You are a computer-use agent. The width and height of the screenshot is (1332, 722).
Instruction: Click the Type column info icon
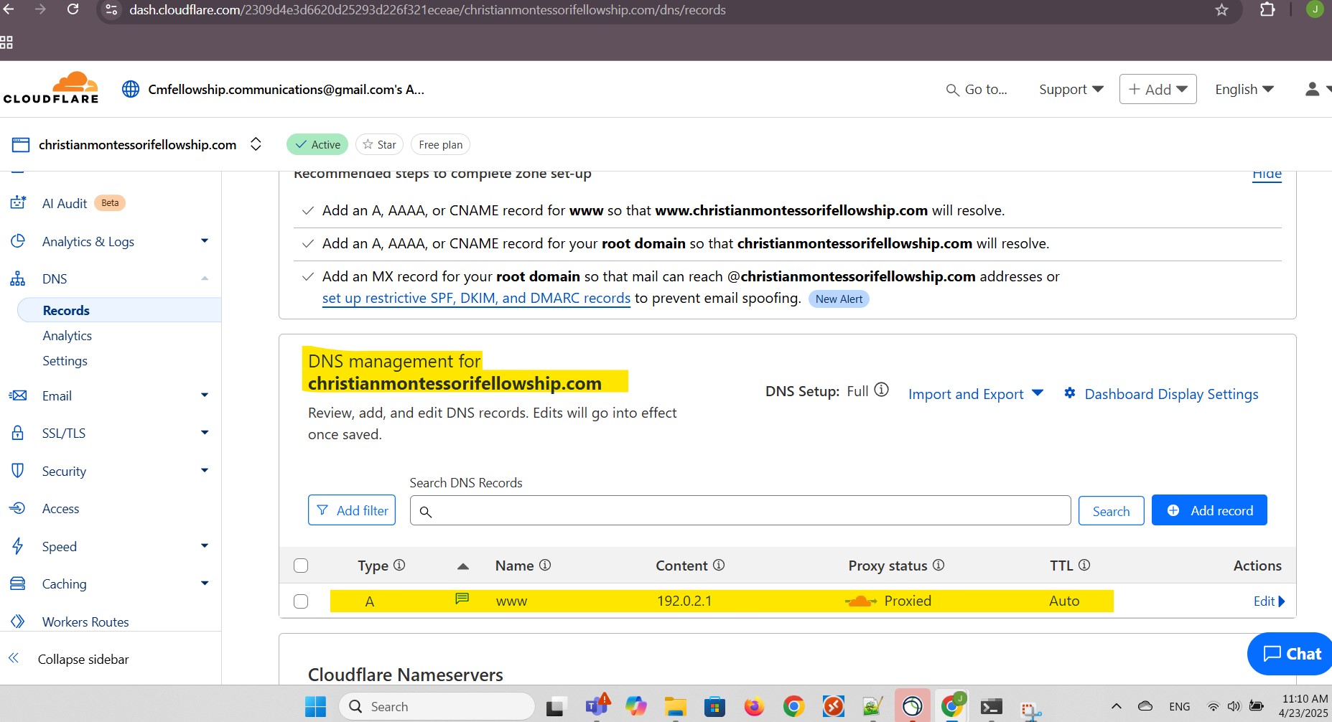(x=399, y=565)
